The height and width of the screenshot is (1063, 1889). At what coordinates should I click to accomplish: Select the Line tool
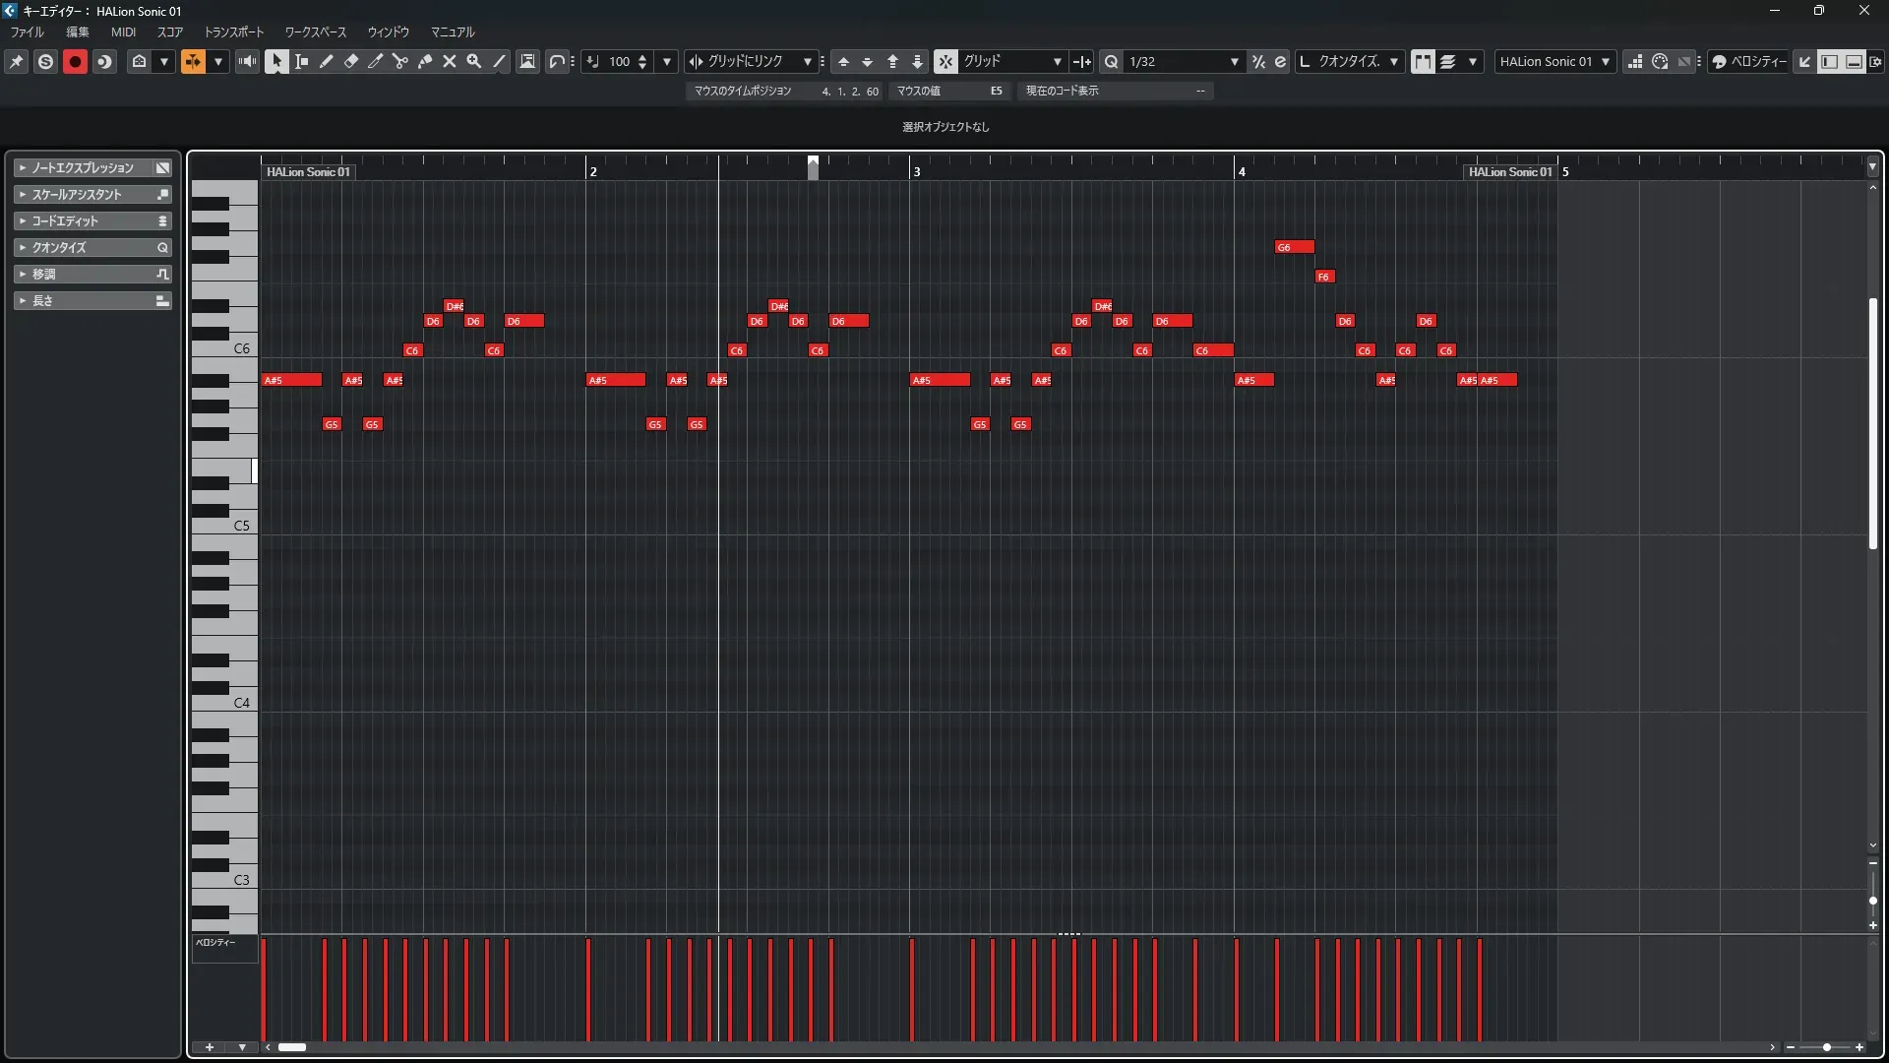tap(500, 61)
